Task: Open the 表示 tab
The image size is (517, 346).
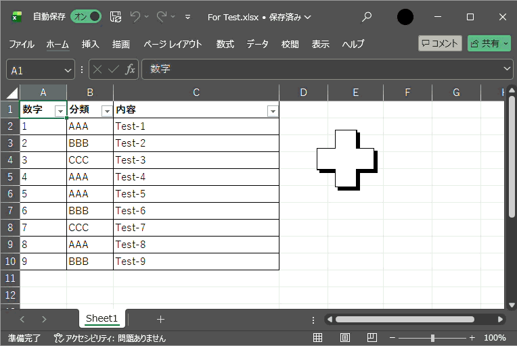Action: point(321,44)
